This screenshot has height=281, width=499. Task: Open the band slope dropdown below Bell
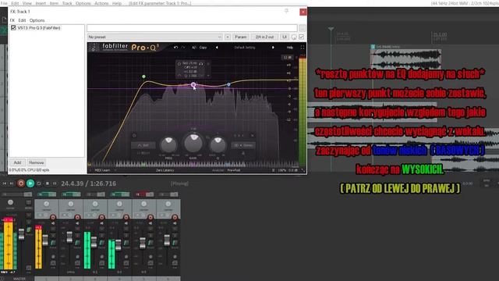coord(143,153)
